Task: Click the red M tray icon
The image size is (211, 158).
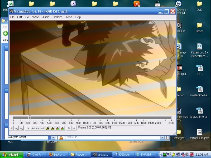Action: (192, 155)
